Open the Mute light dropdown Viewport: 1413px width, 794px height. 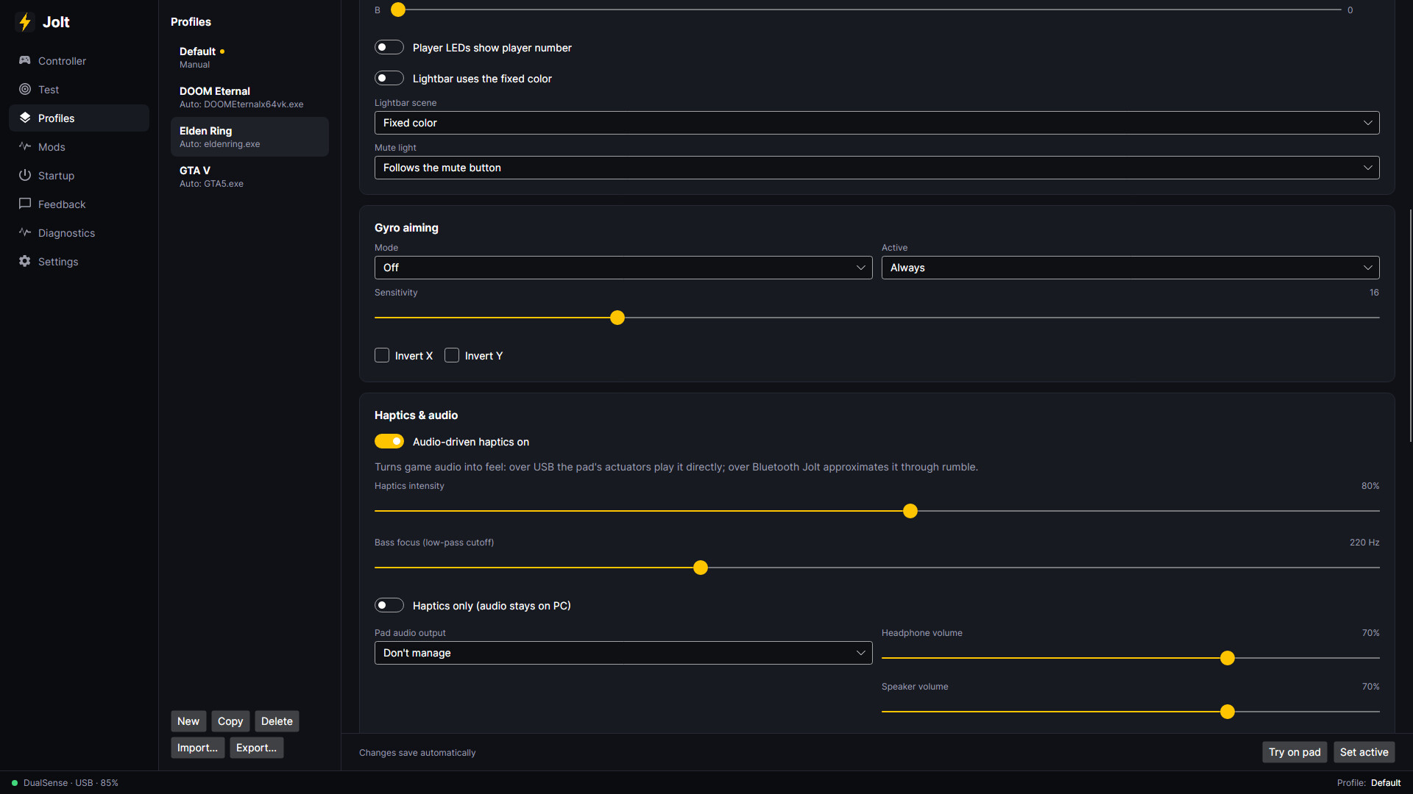877,168
